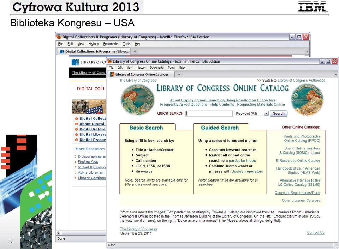Click Firefox icon in Online Catalogs title bar
Screen dimensions: 339x249
(110, 61)
